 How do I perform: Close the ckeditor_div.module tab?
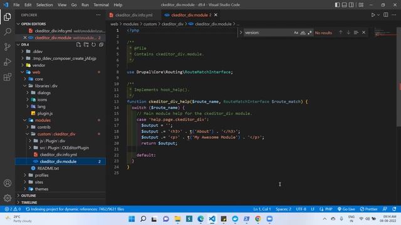click(x=216, y=15)
